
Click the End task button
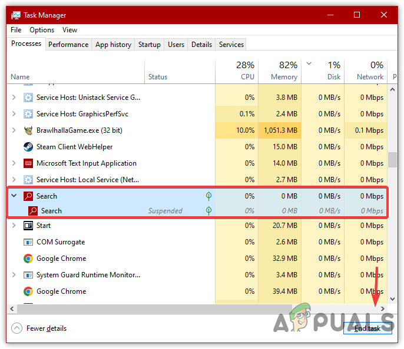pyautogui.click(x=367, y=328)
